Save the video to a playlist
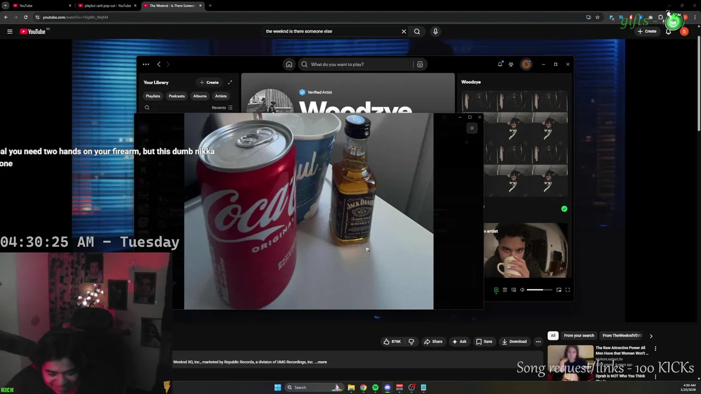 click(x=484, y=341)
